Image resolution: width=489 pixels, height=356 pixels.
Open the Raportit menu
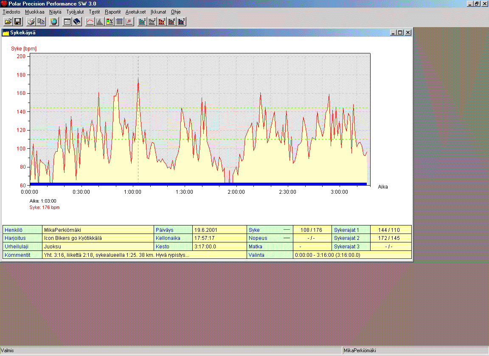point(112,12)
